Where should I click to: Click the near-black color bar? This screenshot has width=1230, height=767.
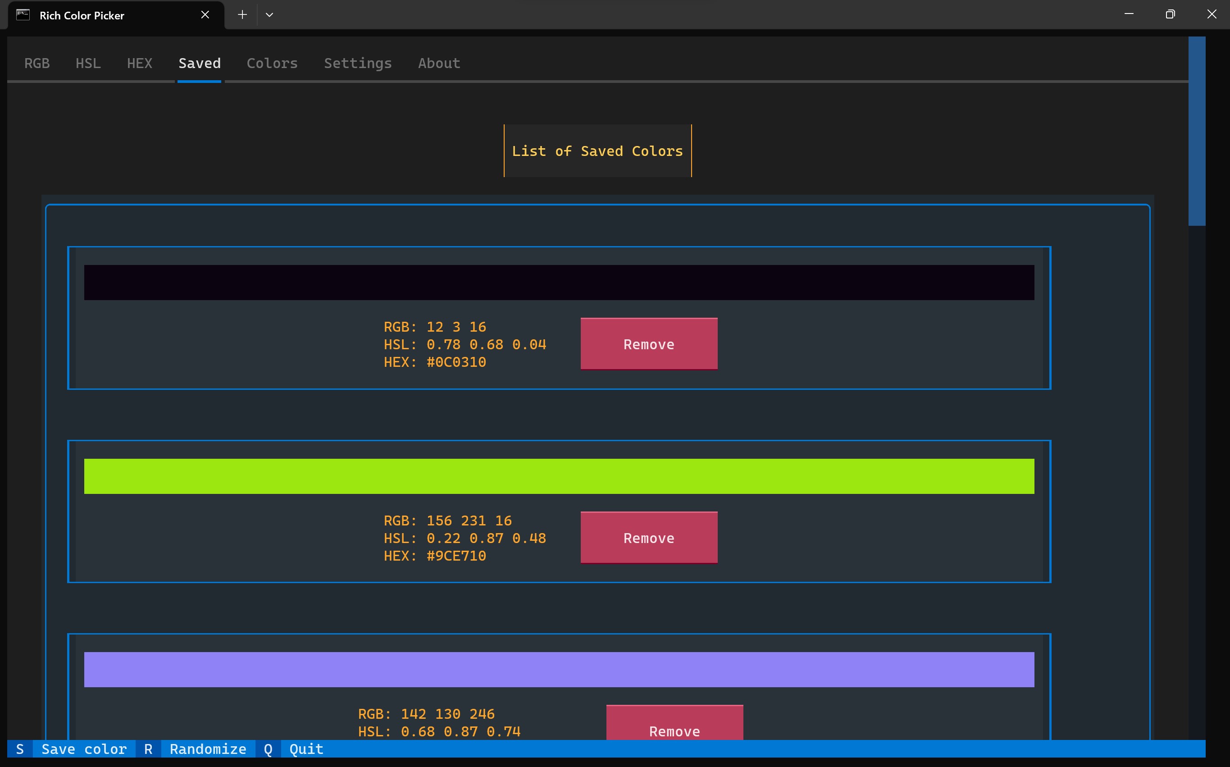559,282
